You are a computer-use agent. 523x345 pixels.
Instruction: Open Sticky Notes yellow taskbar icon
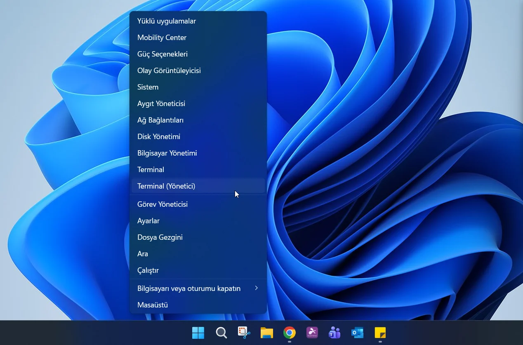[x=380, y=333]
